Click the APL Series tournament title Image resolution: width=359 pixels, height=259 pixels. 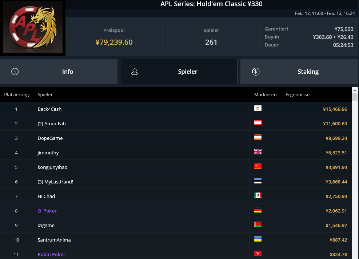(211, 4)
